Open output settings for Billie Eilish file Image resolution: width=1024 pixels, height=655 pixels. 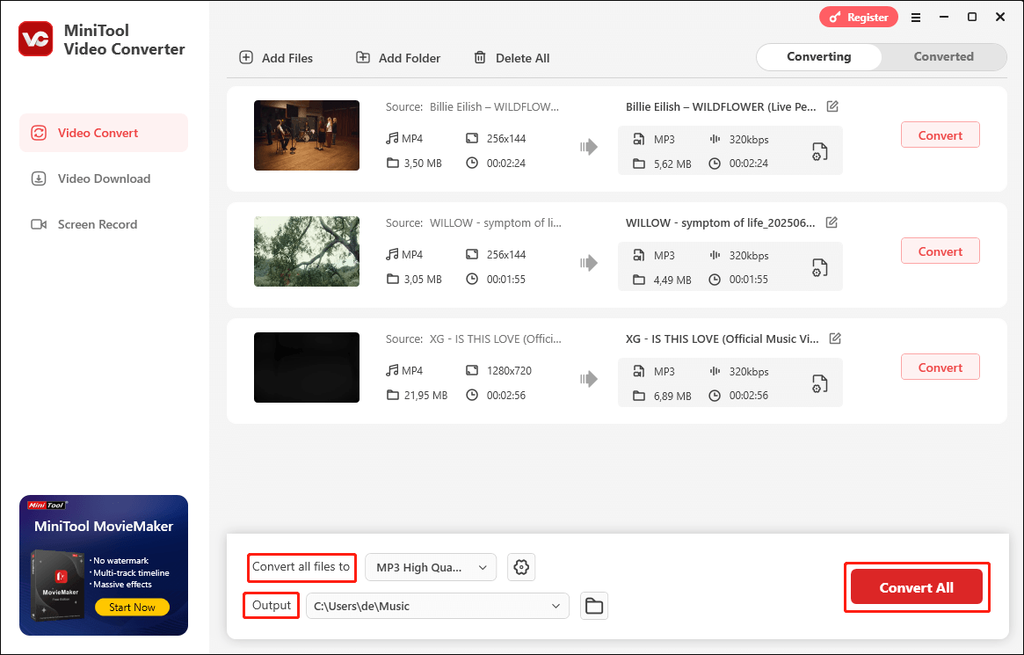pyautogui.click(x=819, y=151)
